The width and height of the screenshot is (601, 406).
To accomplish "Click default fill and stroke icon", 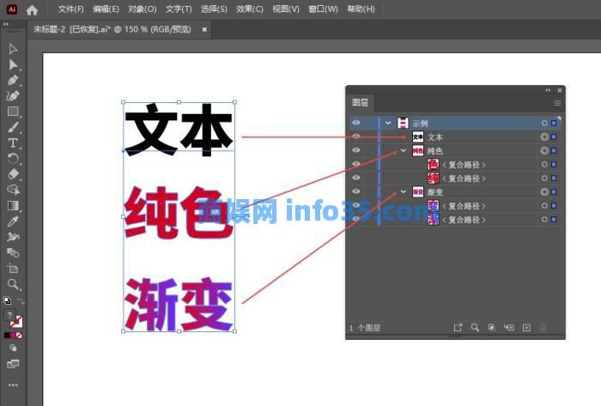I will click(7, 300).
